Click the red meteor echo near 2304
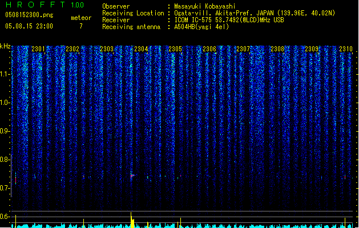The width and height of the screenshot is (359, 228). point(132,176)
